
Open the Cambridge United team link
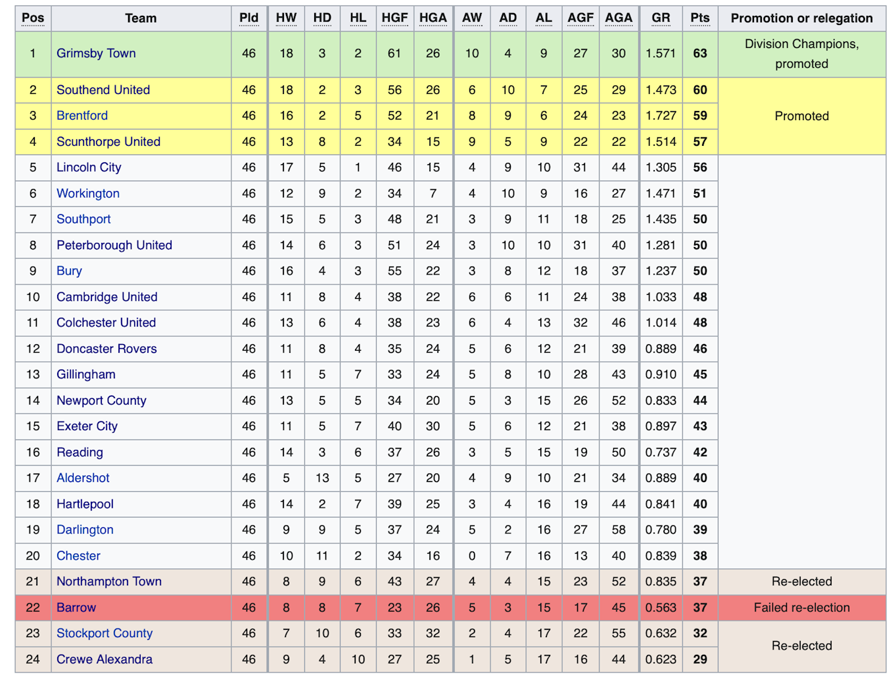[x=107, y=298]
